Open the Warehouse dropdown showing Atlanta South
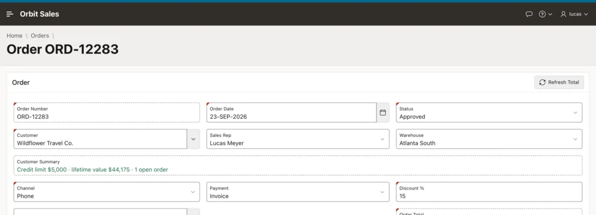596x215 pixels. (x=489, y=139)
